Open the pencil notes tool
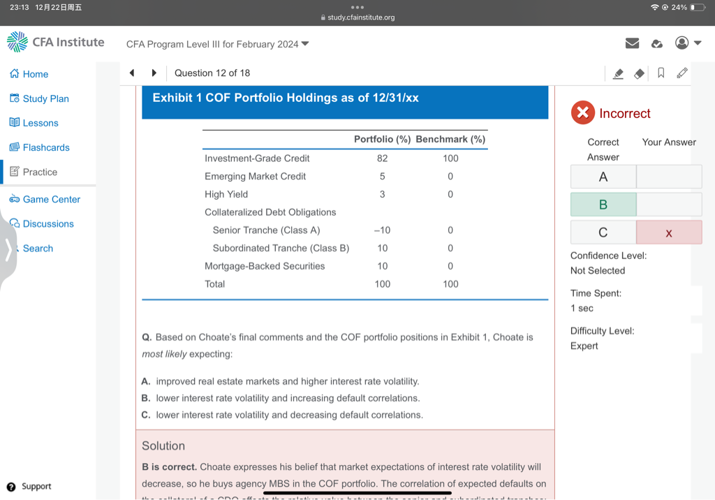This screenshot has height=500, width=715. point(682,73)
